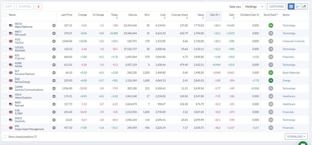Switch to the table grid view icon
This screenshot has width=312, height=145.
coord(291,6)
